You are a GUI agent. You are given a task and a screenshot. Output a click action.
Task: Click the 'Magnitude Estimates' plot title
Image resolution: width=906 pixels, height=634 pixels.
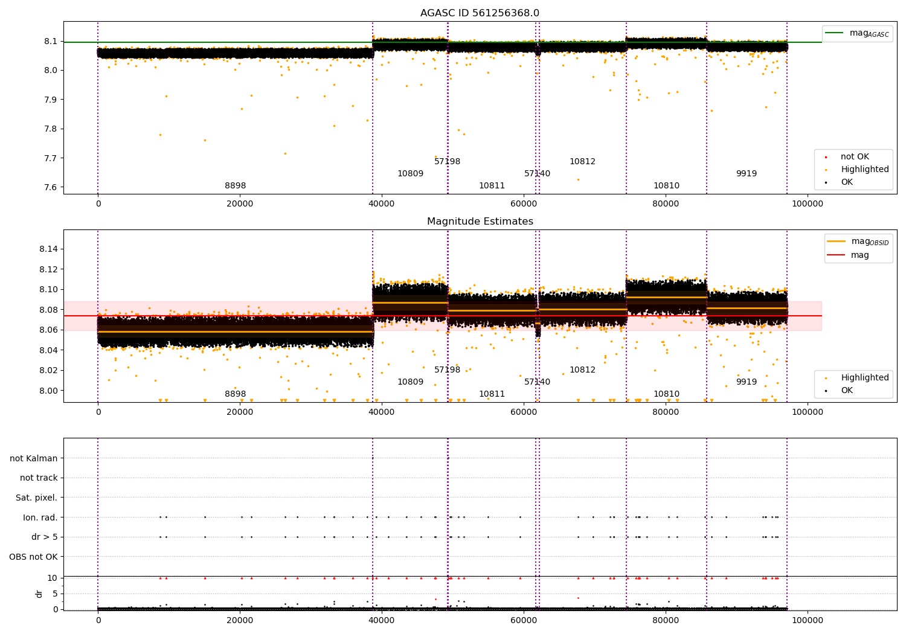pyautogui.click(x=480, y=222)
